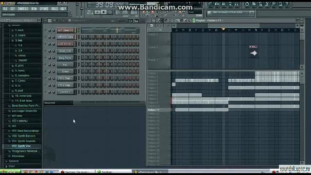Adjust the main pitch slider
The image size is (311, 175).
[x=82, y=9]
